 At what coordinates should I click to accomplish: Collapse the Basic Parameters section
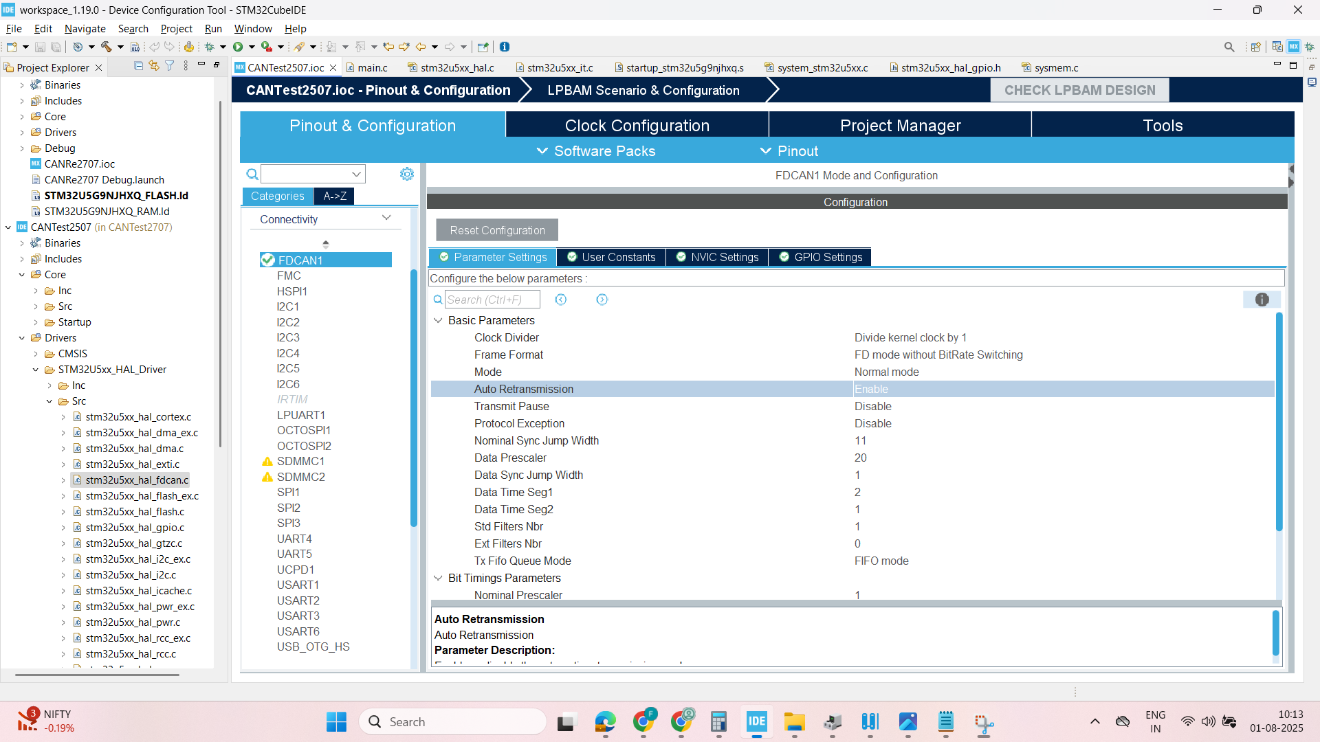438,320
